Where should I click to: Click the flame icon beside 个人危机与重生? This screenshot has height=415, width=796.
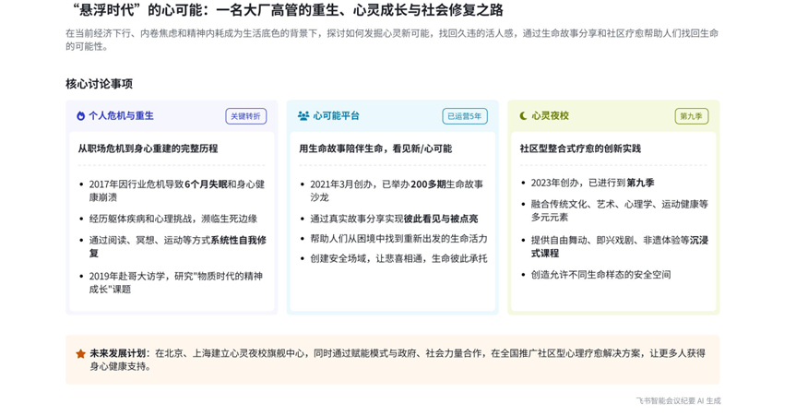(81, 116)
